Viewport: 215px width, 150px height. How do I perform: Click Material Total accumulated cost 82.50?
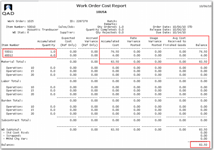(115, 61)
